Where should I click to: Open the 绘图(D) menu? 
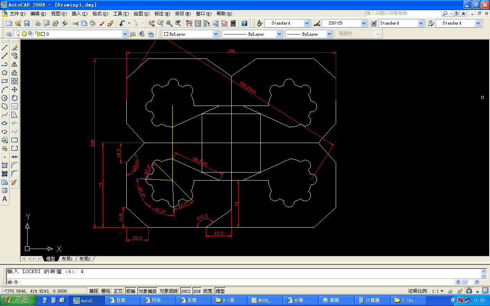pyautogui.click(x=142, y=14)
